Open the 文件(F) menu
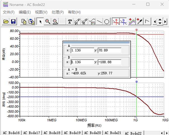 pyautogui.click(x=8, y=12)
